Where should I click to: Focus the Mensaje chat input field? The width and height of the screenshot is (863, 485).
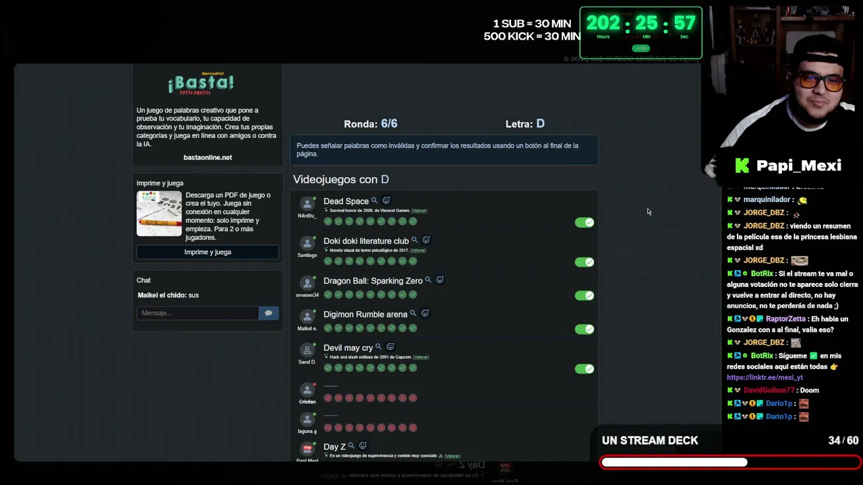(x=198, y=313)
